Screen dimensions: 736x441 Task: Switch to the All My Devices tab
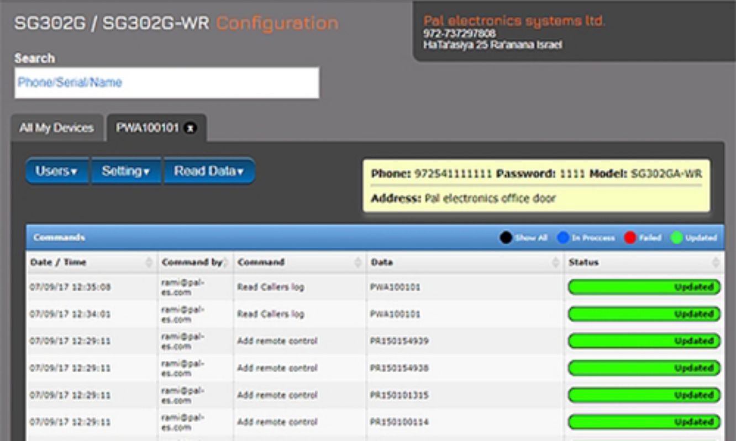point(56,128)
